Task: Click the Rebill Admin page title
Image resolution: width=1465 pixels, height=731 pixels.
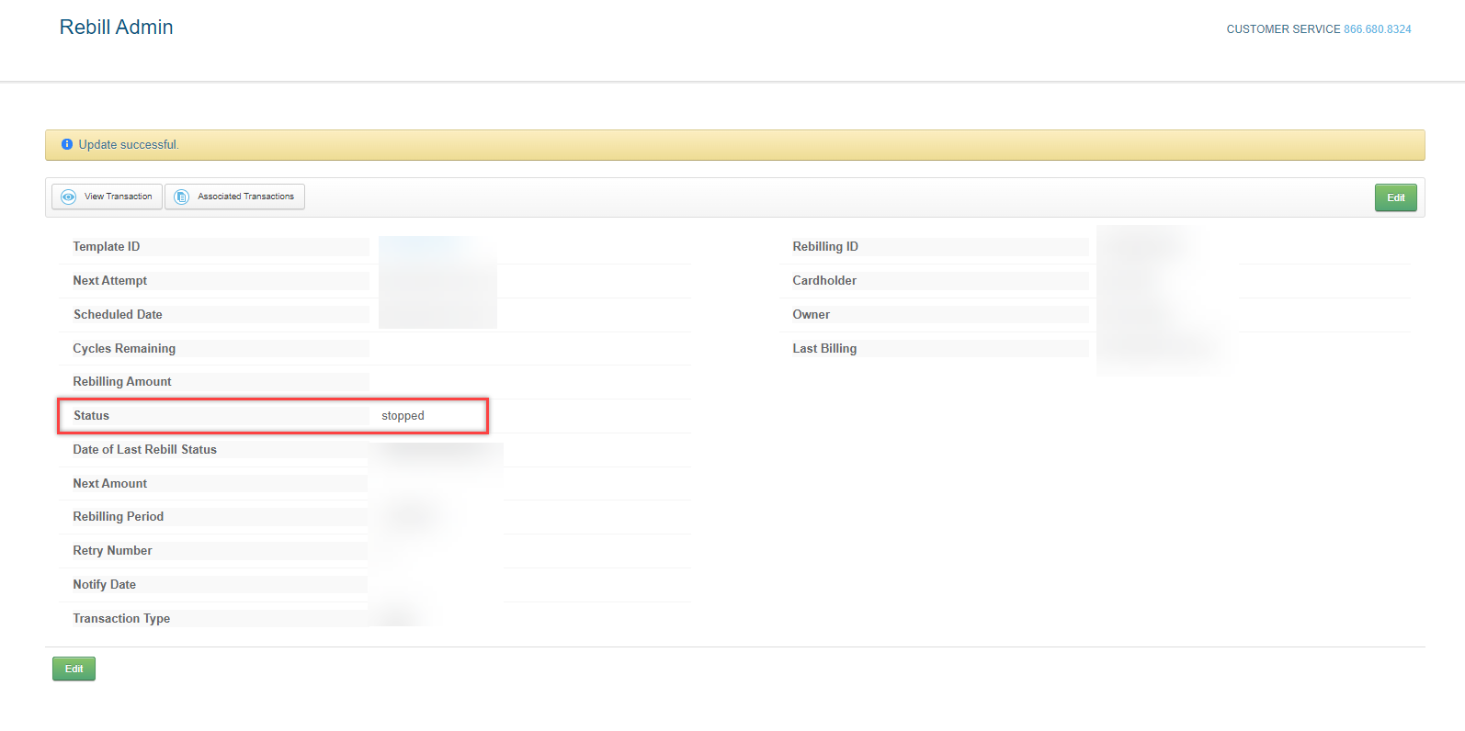Action: pyautogui.click(x=116, y=28)
